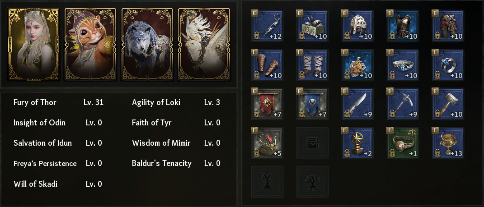Select the elf woman character card
The height and width of the screenshot is (207, 484).
[x=34, y=45]
